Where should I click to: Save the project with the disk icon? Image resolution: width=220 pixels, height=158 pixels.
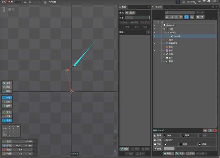point(30,2)
